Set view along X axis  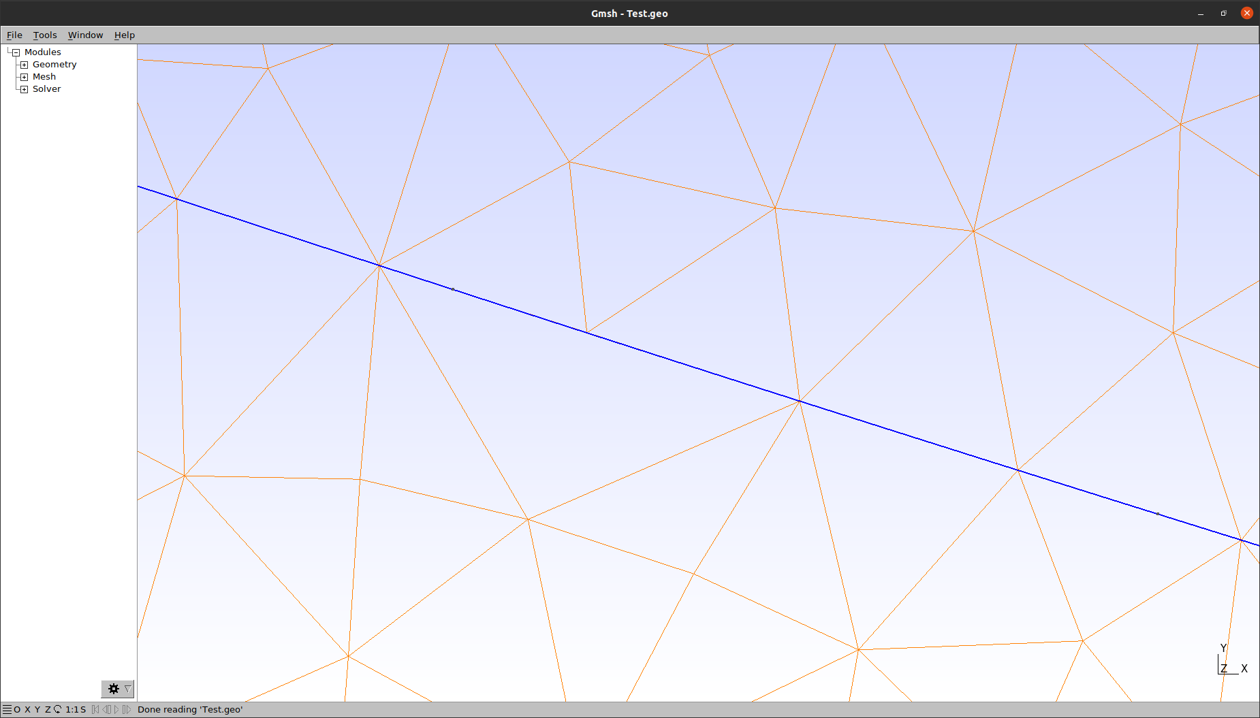[27, 709]
